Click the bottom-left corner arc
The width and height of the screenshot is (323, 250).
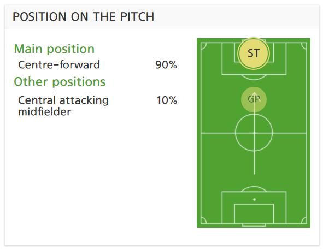click(203, 221)
